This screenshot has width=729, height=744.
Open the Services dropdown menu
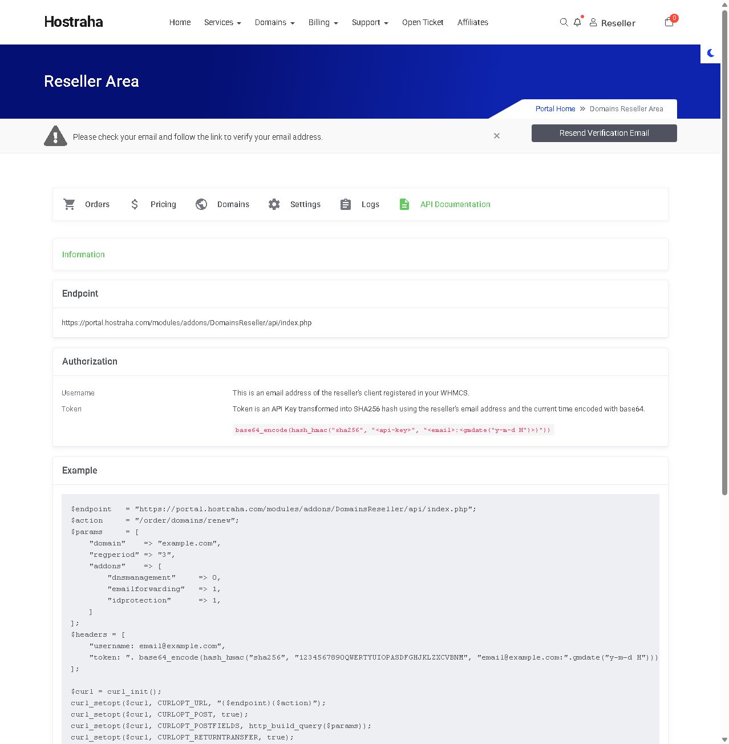coord(222,22)
